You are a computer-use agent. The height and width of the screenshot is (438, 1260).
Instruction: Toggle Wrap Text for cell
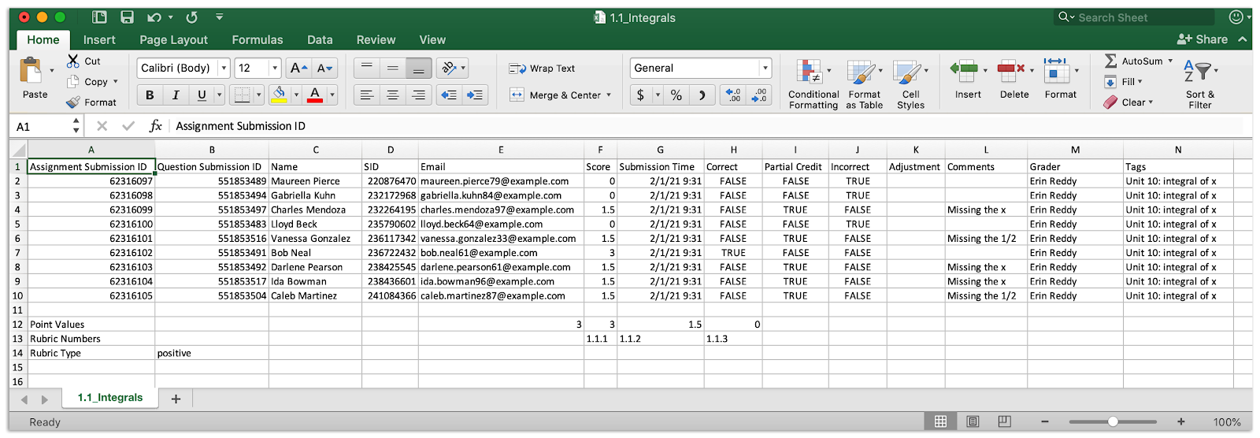tap(543, 69)
